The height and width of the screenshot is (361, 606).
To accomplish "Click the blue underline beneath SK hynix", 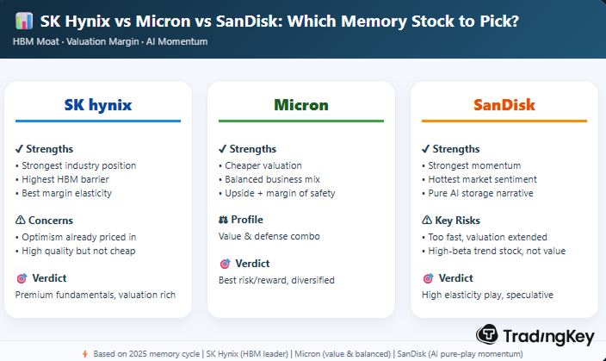I will tap(98, 121).
